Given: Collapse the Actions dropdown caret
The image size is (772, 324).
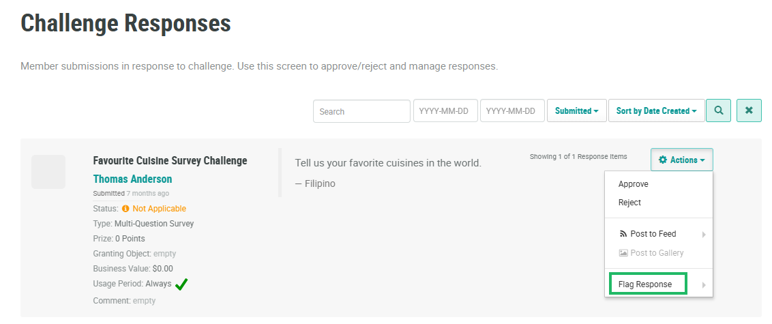Looking at the screenshot, I should [x=702, y=161].
